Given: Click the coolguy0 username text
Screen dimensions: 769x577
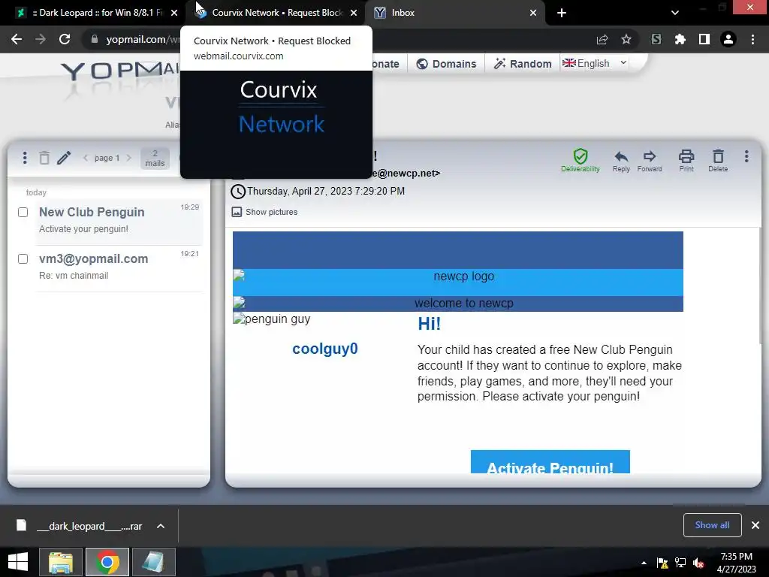Looking at the screenshot, I should [x=324, y=349].
